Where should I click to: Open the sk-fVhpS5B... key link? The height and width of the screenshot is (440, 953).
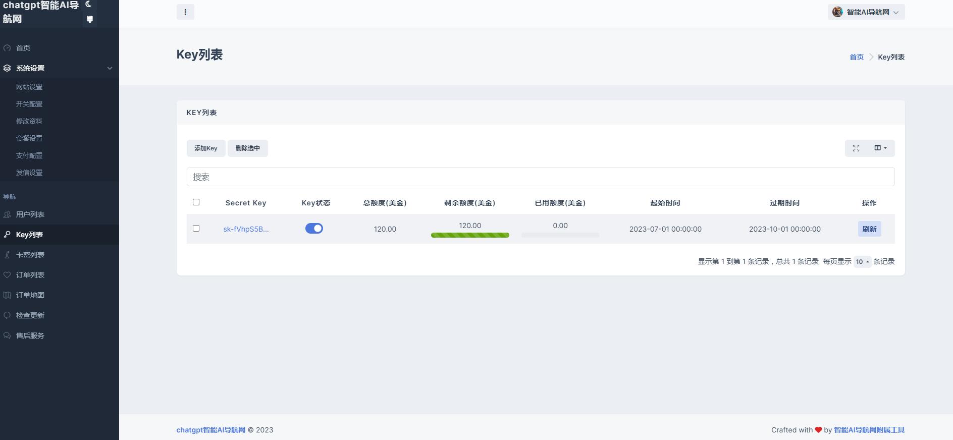tap(246, 229)
